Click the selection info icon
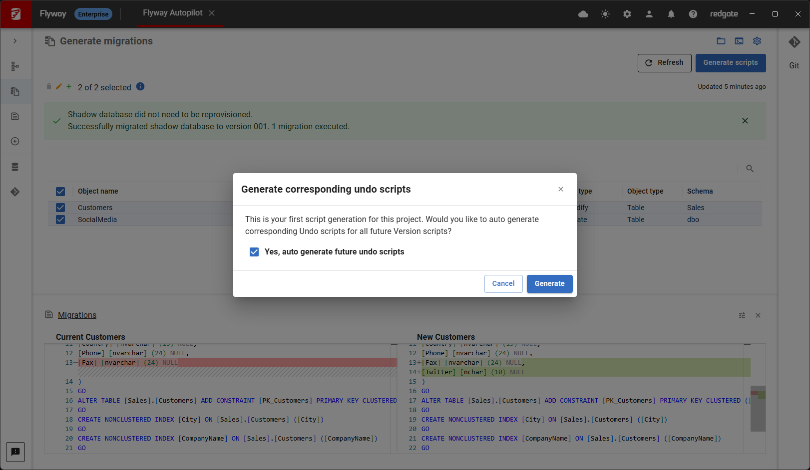The image size is (810, 470). click(140, 86)
